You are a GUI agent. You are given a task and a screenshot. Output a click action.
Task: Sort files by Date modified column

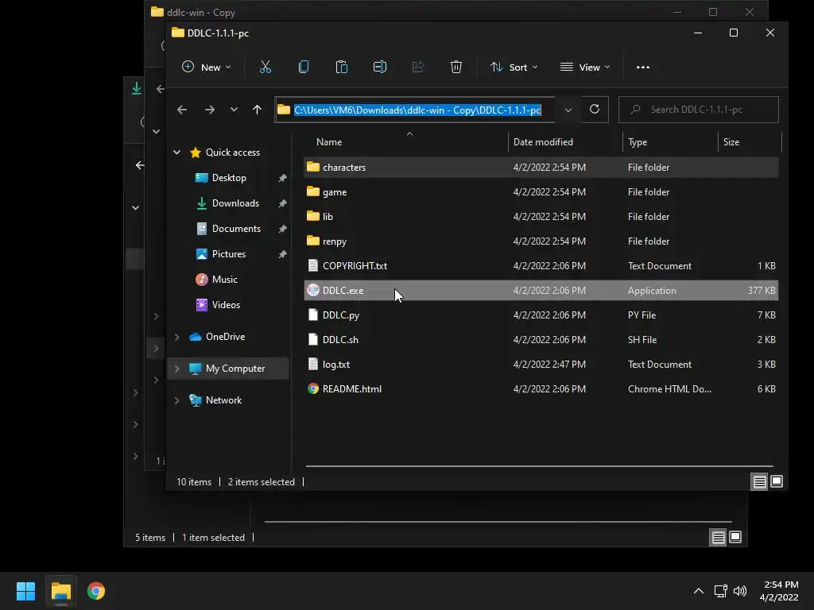coord(543,142)
